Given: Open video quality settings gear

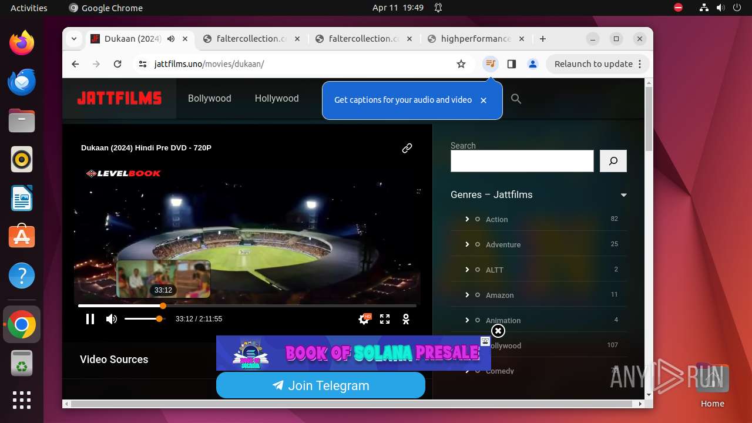Looking at the screenshot, I should (364, 319).
